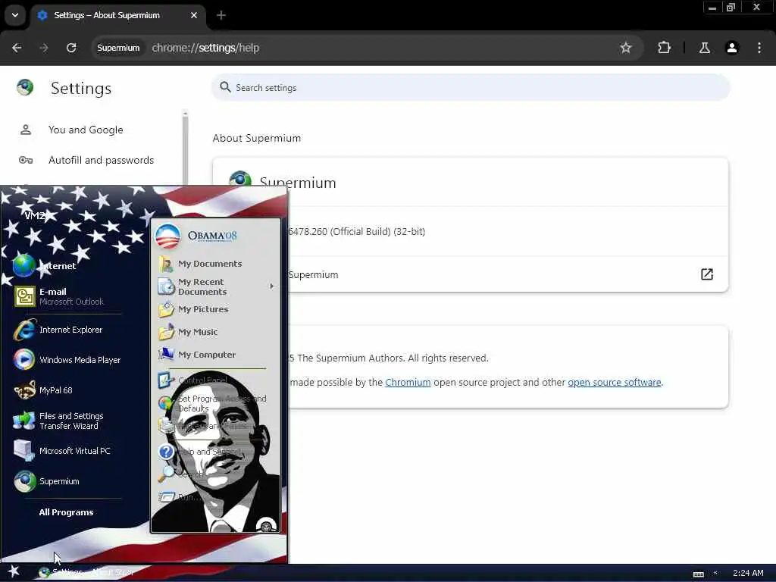The width and height of the screenshot is (776, 582).
Task: Open Autofill and passwords settings section
Action: coord(101,161)
